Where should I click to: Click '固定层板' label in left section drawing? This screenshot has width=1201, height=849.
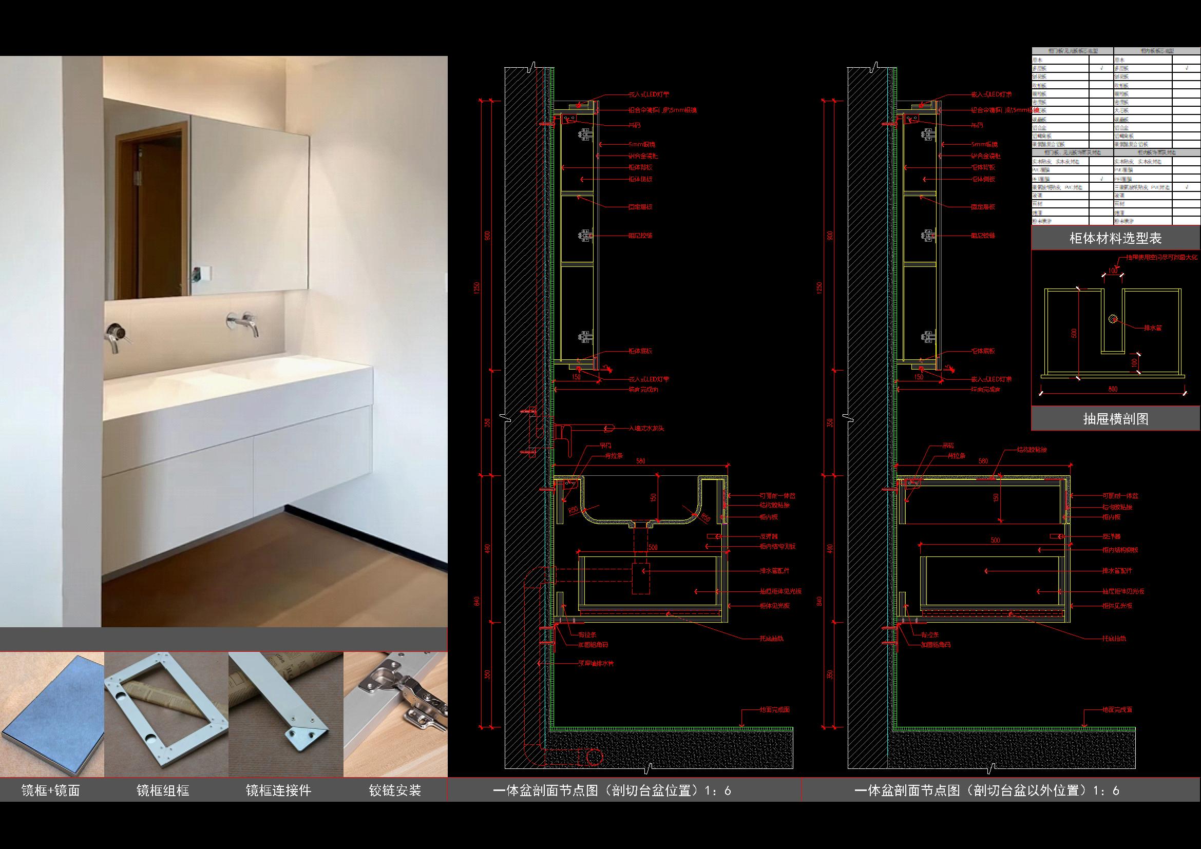pos(640,207)
